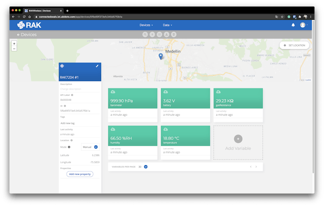324x206 pixels.
Task: Zoom in on the map with plus button
Action: point(14,43)
